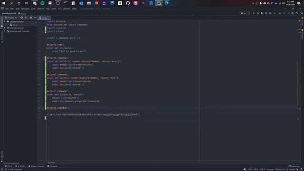Image resolution: width=304 pixels, height=171 pixels.
Task: Open Outlook from the taskbar
Action: [x=81, y=3]
